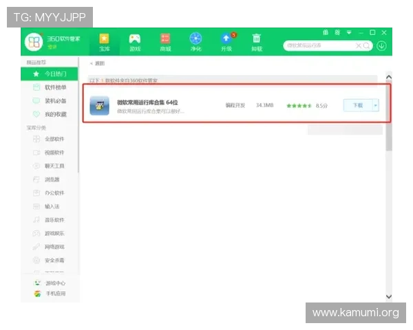Image resolution: width=413 pixels, height=330 pixels.
Task: Click the result list scroll-down arrow
Action: (388, 296)
